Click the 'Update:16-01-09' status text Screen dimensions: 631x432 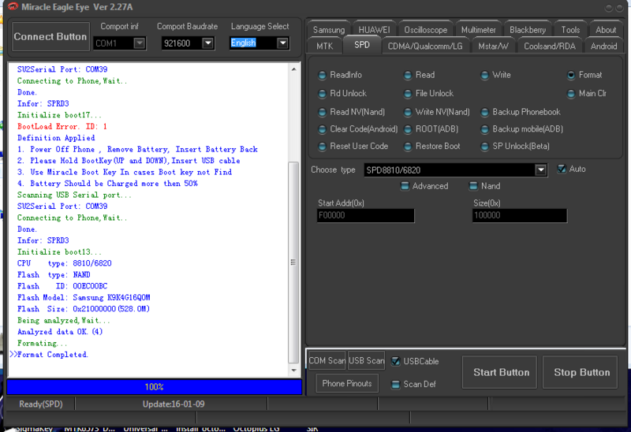click(x=174, y=404)
